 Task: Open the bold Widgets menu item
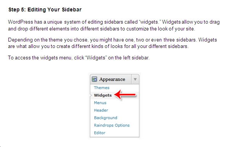(103, 95)
